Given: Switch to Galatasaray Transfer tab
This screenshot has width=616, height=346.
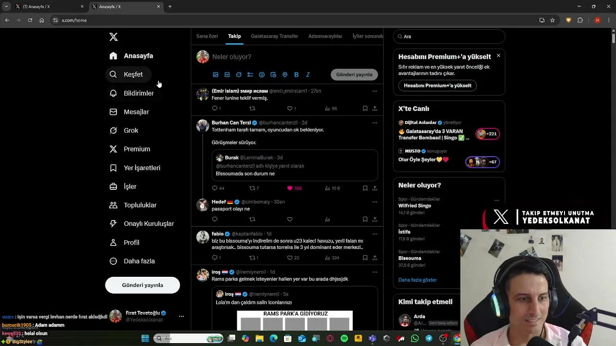Looking at the screenshot, I should coord(275,36).
